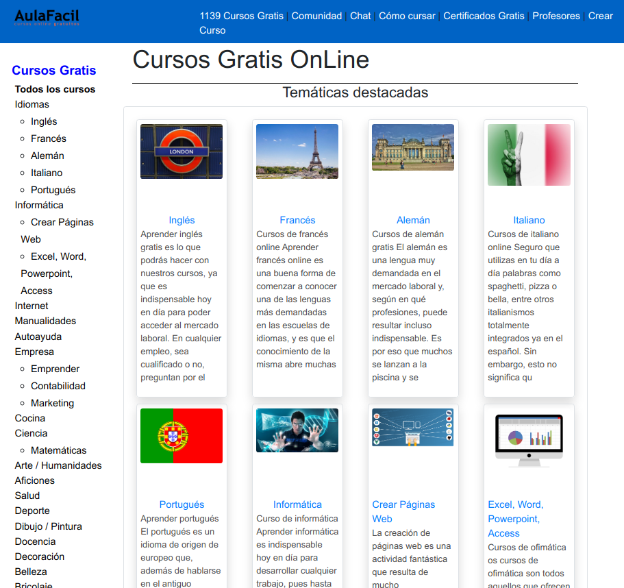Select Contabilidad under Empresa

58,386
